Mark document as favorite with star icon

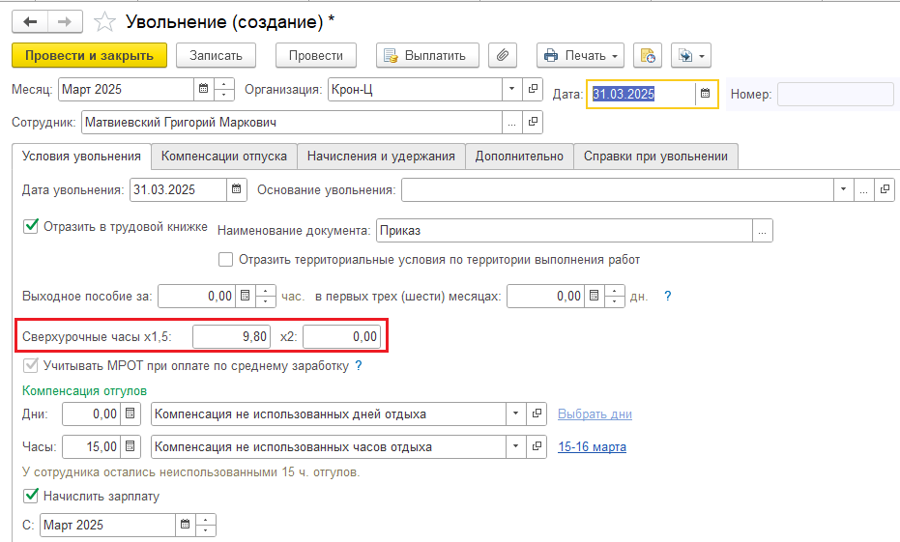(108, 20)
